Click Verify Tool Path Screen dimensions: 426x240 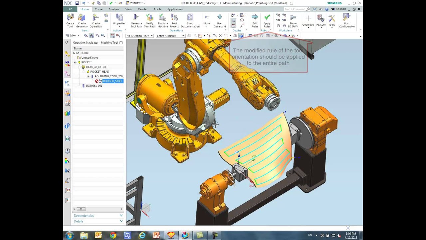click(150, 21)
